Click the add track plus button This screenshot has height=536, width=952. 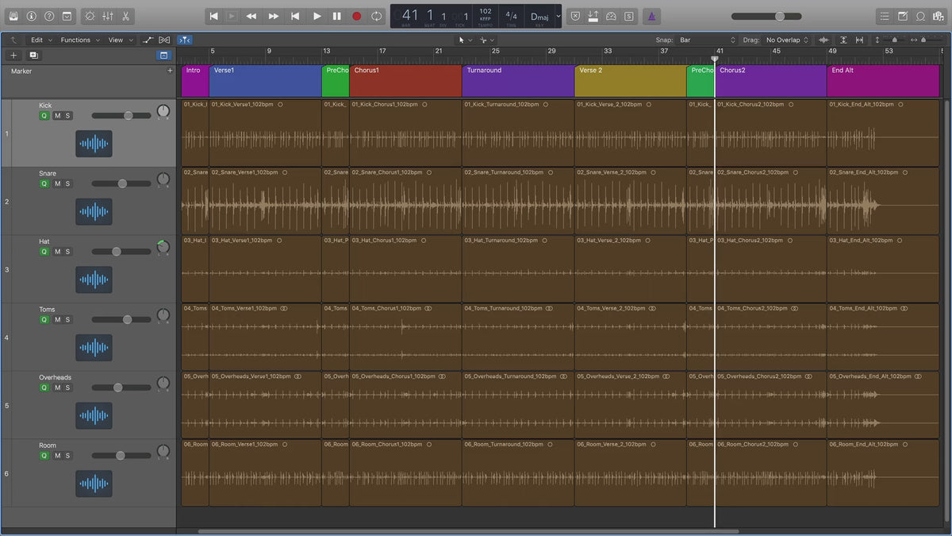(x=13, y=56)
